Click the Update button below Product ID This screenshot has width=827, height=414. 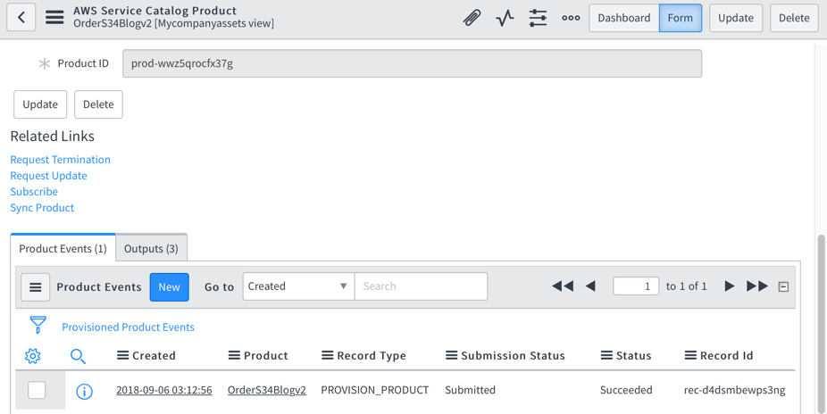40,104
